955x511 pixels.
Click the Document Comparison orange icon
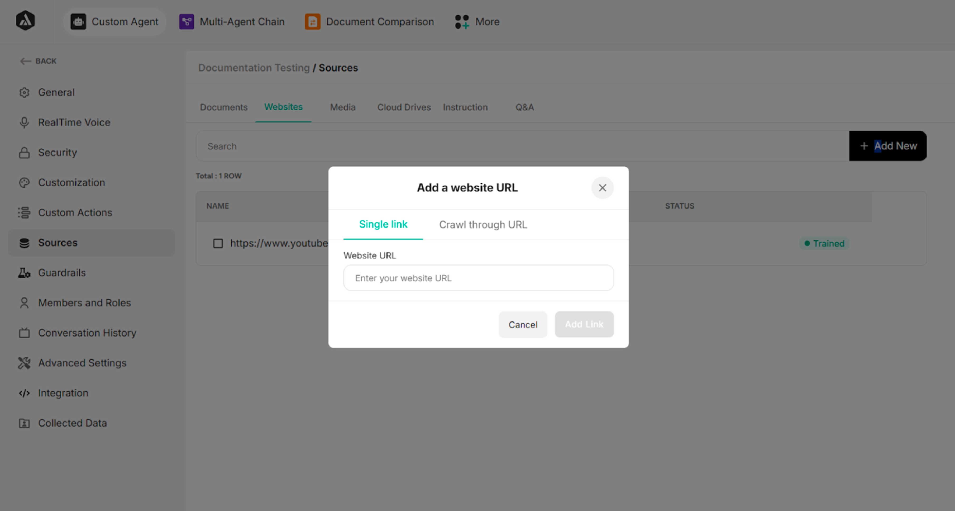[x=313, y=22]
